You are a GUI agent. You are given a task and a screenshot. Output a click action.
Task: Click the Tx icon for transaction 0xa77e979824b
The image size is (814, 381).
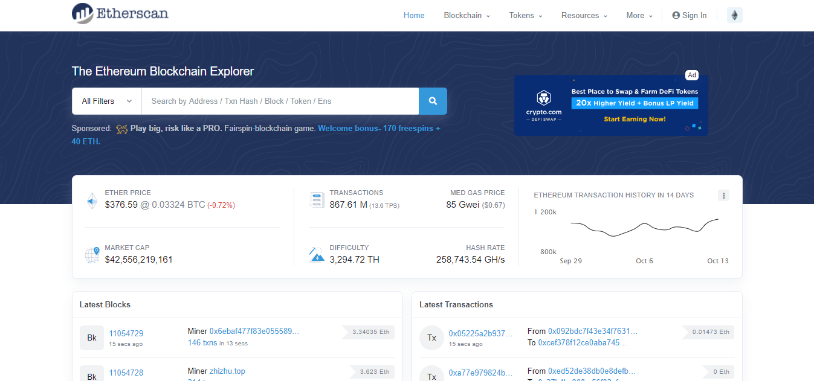(x=431, y=373)
